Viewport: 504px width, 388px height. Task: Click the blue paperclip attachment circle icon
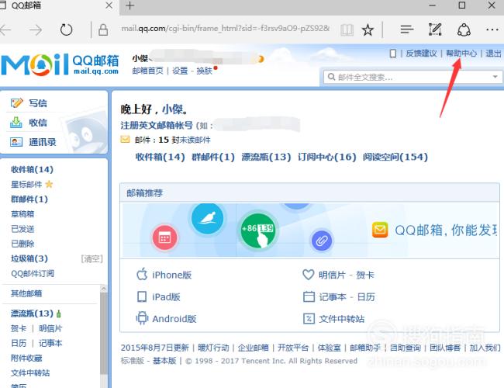322,241
